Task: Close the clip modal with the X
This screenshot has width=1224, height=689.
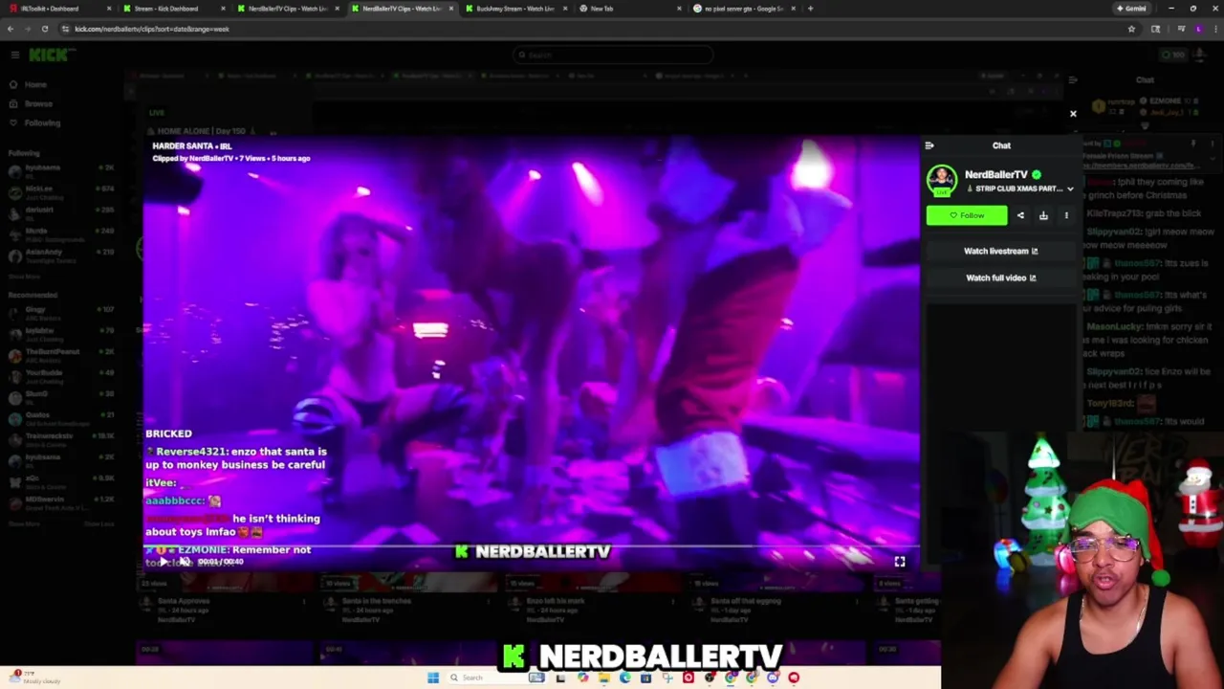Action: [x=1073, y=114]
